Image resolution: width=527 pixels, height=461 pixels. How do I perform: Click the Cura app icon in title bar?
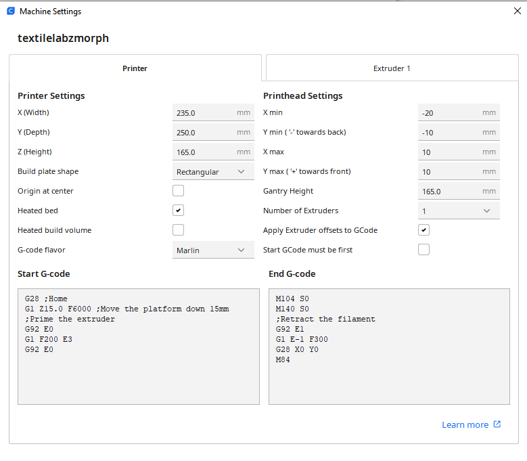point(11,12)
